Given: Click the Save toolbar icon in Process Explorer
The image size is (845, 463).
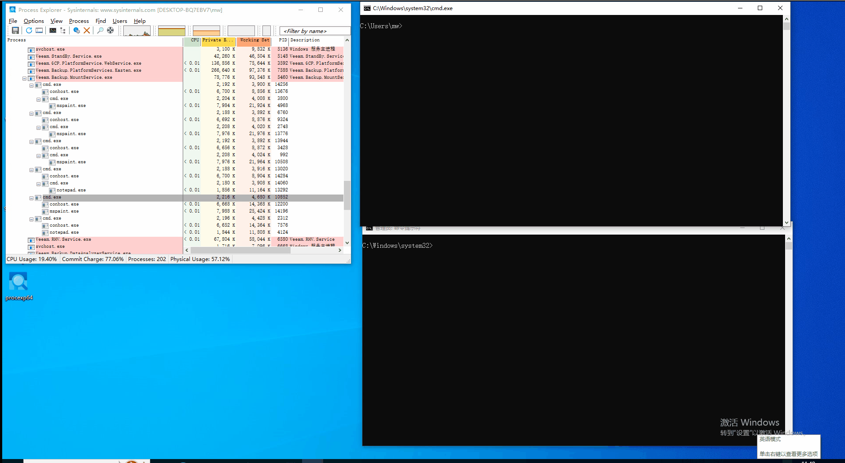Looking at the screenshot, I should click(x=15, y=30).
